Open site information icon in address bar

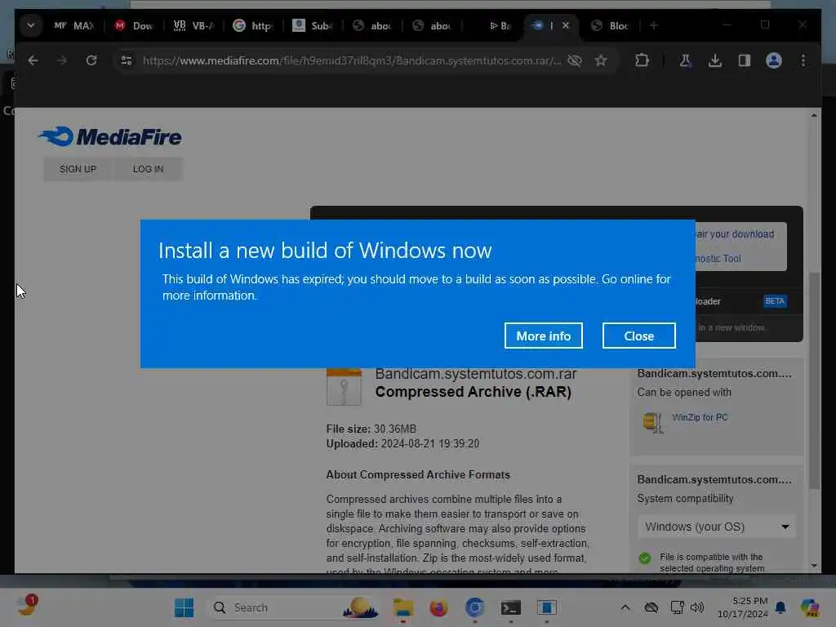[x=127, y=60]
